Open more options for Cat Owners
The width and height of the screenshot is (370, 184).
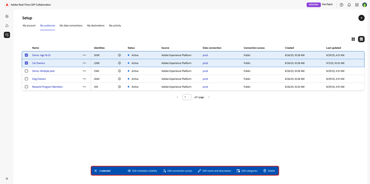[x=84, y=63]
